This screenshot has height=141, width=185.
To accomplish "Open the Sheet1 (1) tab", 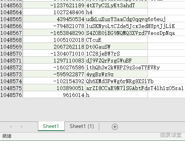I will click(x=82, y=126).
